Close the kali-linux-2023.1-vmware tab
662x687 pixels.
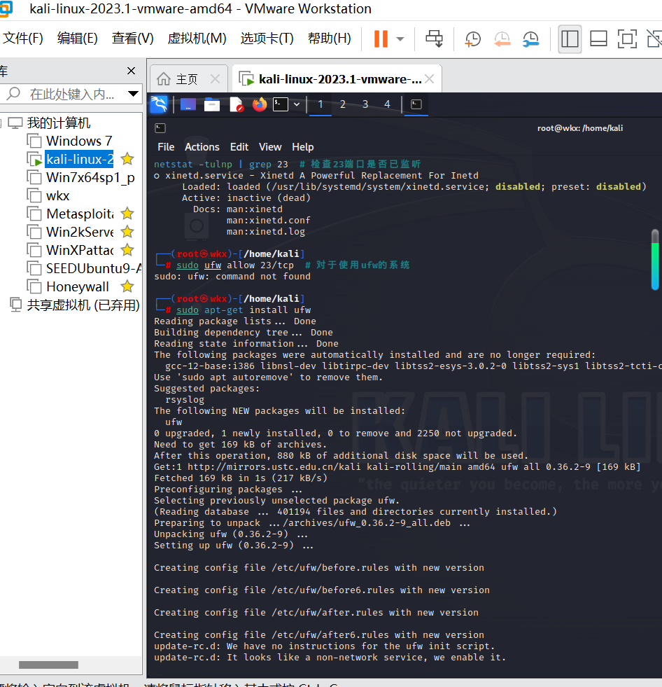(x=430, y=79)
